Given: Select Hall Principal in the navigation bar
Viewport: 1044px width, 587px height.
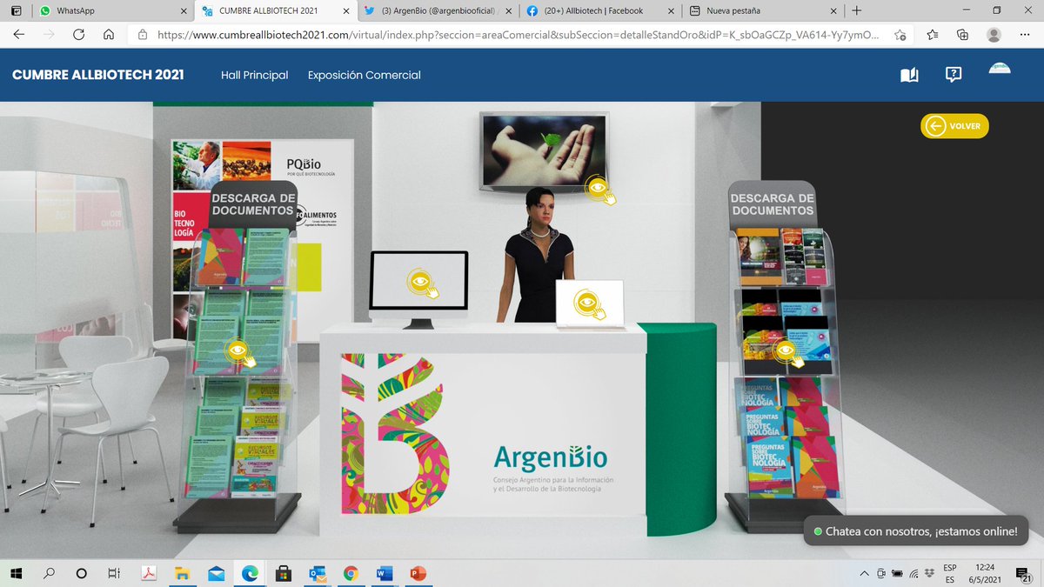Looking at the screenshot, I should pos(253,76).
